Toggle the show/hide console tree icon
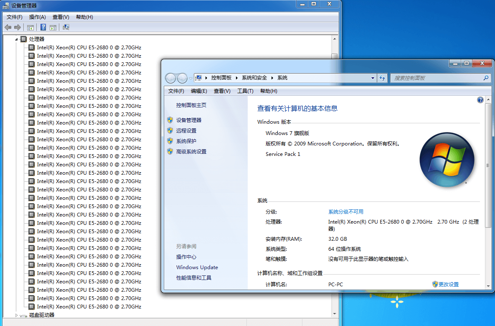Screen dimensions: 495x326 (x=30, y=28)
